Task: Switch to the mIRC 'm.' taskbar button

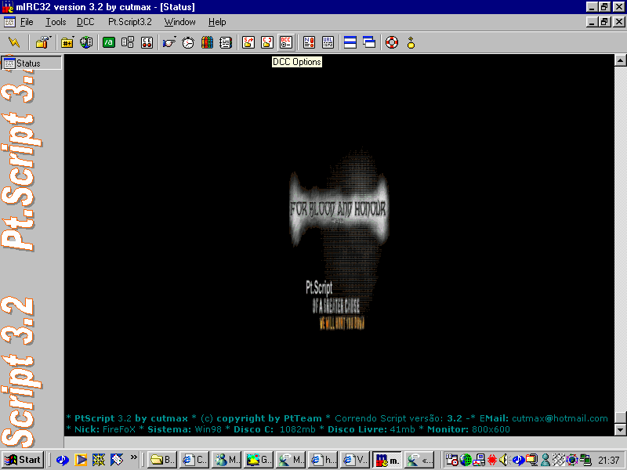Action: 387,460
